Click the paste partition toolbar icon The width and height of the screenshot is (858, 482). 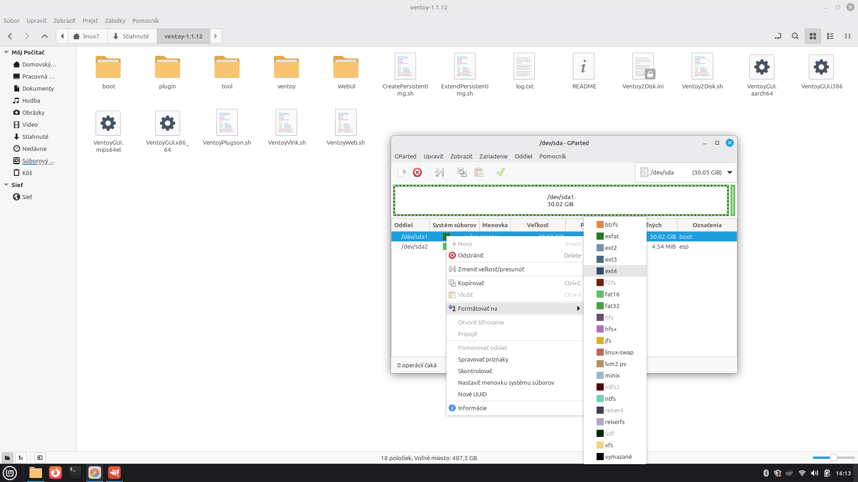coord(479,172)
